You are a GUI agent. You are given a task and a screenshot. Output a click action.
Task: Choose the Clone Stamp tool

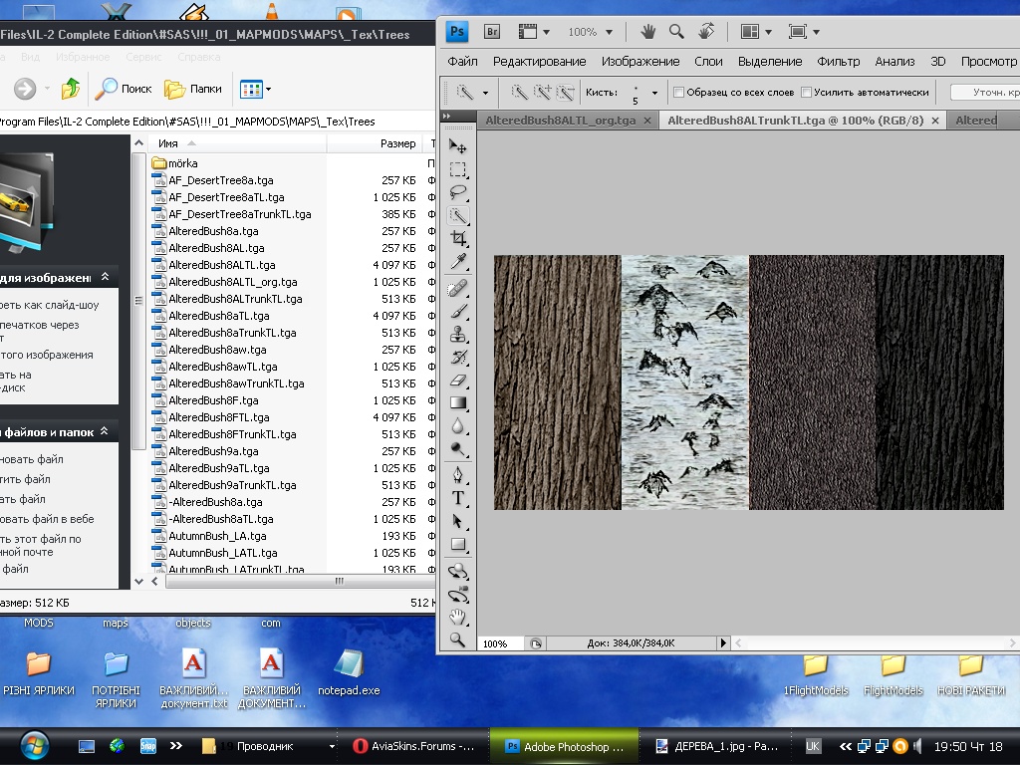[x=458, y=334]
